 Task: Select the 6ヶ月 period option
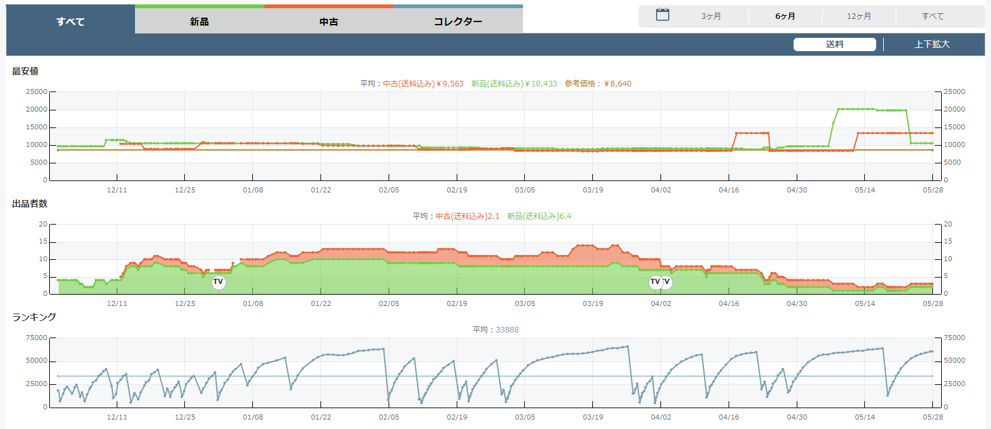[785, 16]
